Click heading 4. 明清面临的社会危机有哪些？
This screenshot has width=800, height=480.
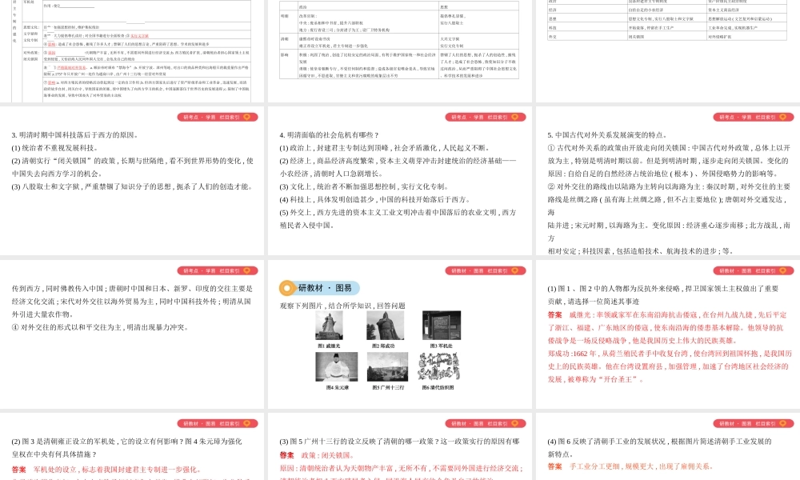(x=329, y=135)
